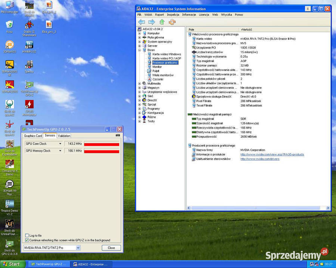Open the nvidia.com/drivers link
The width and height of the screenshot is (336, 268).
pos(260,159)
